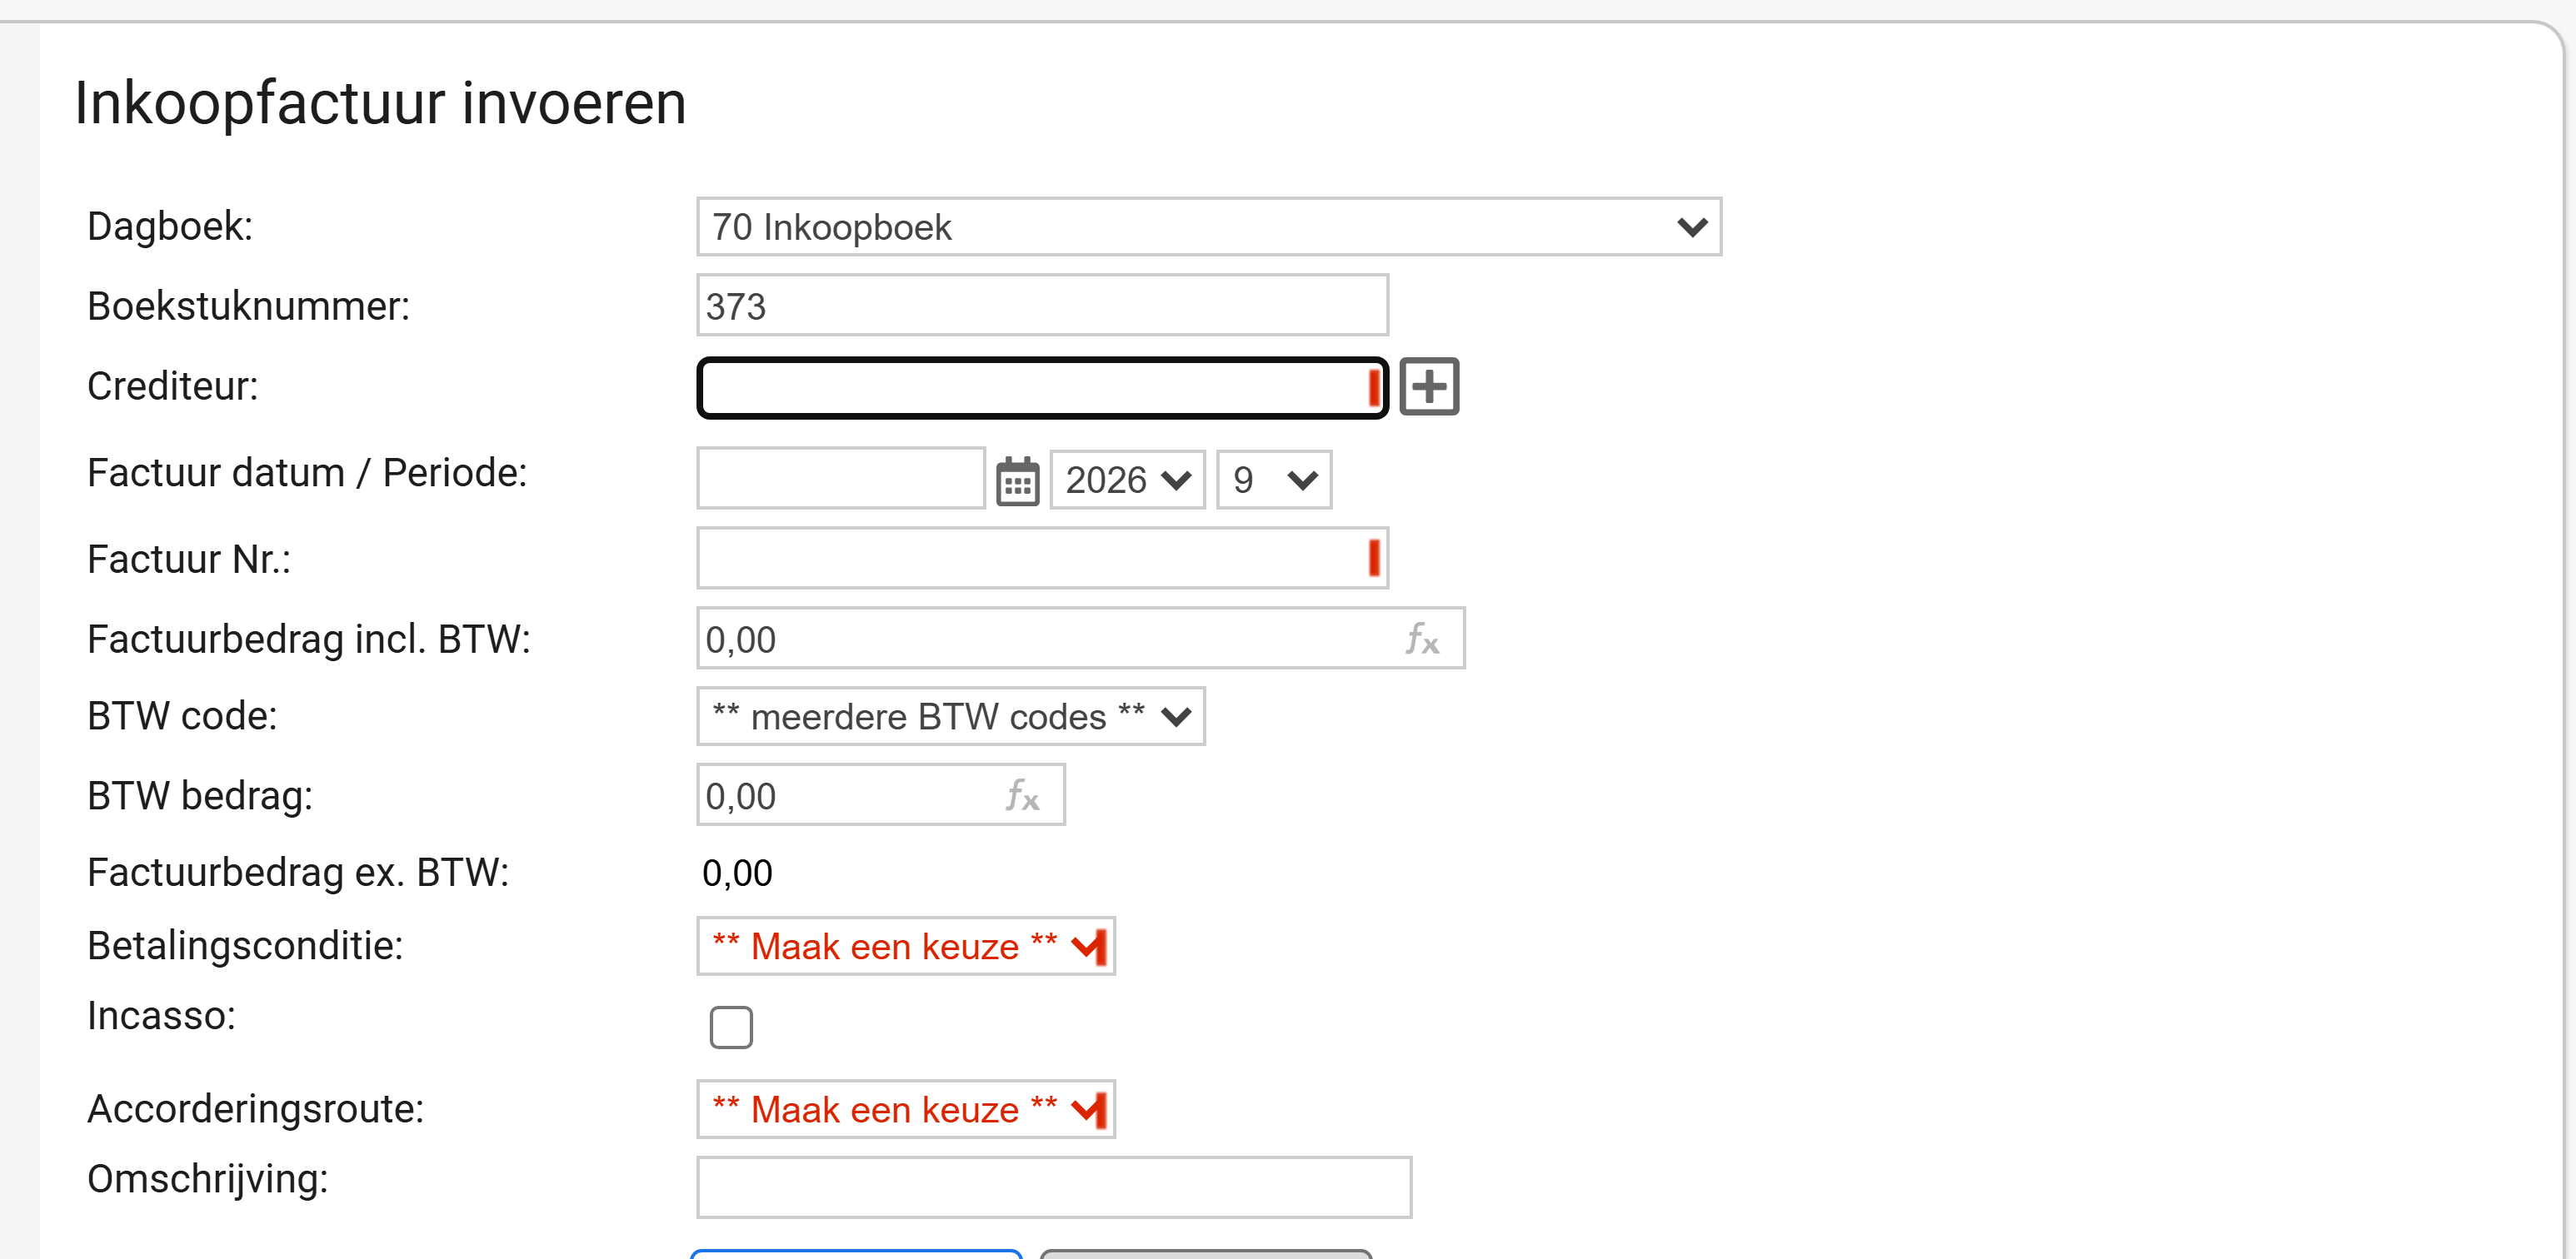Click the Factuurbedrag ex. BTW value 0,00
This screenshot has height=1259, width=2576.
coord(737,873)
